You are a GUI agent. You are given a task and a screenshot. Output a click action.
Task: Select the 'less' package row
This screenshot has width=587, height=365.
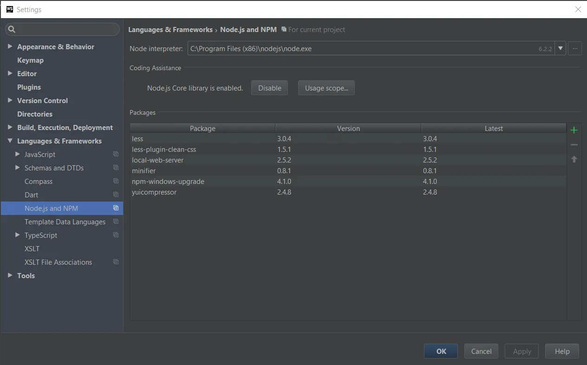click(348, 138)
